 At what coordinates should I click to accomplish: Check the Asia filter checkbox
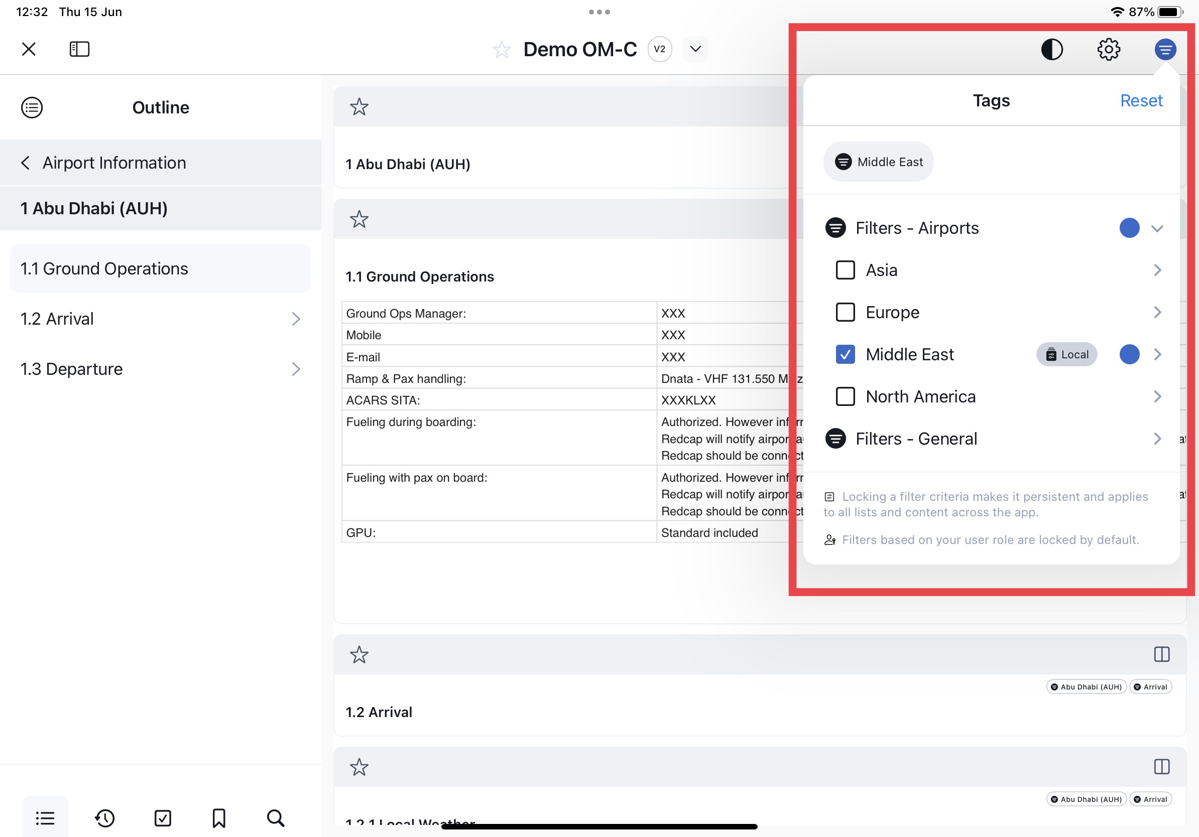845,270
